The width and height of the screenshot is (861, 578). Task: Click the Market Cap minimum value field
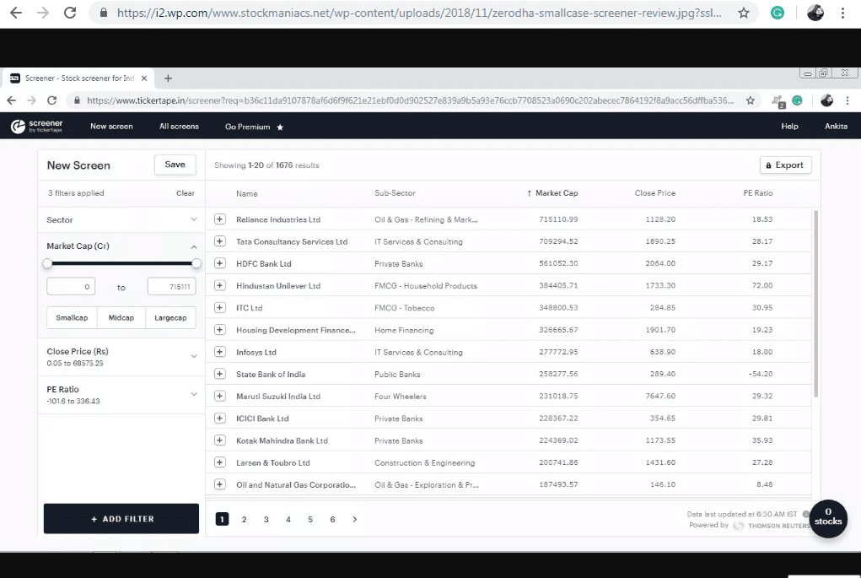click(71, 286)
